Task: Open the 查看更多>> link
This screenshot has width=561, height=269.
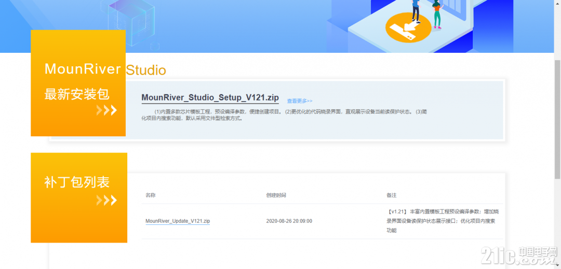Action: pyautogui.click(x=300, y=101)
